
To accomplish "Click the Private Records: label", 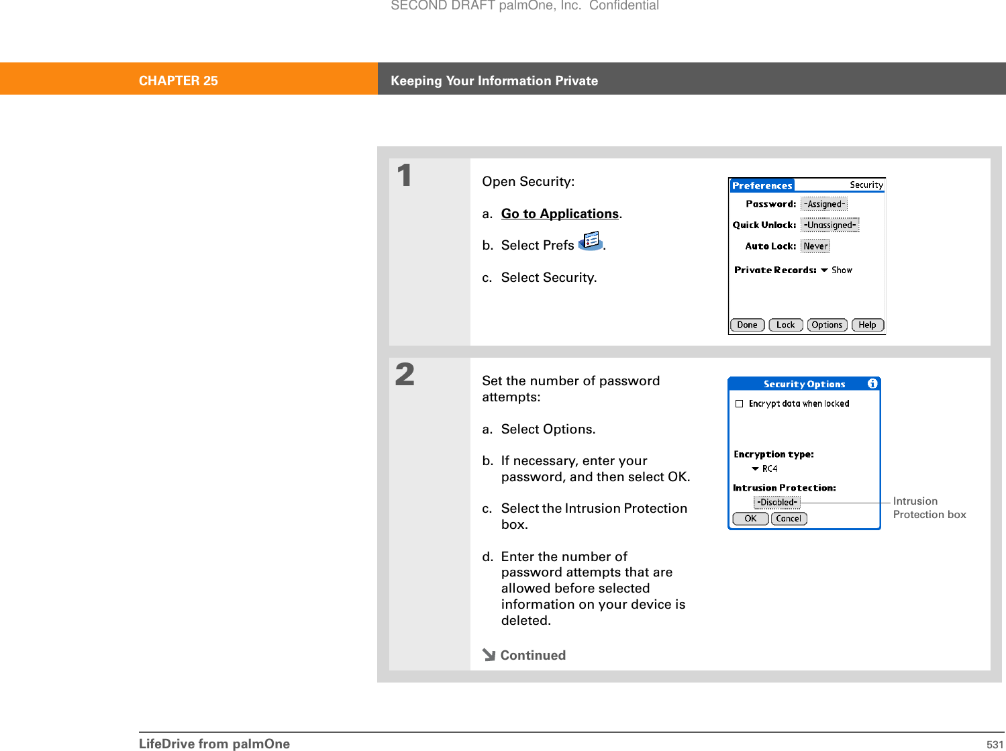I will 775,270.
